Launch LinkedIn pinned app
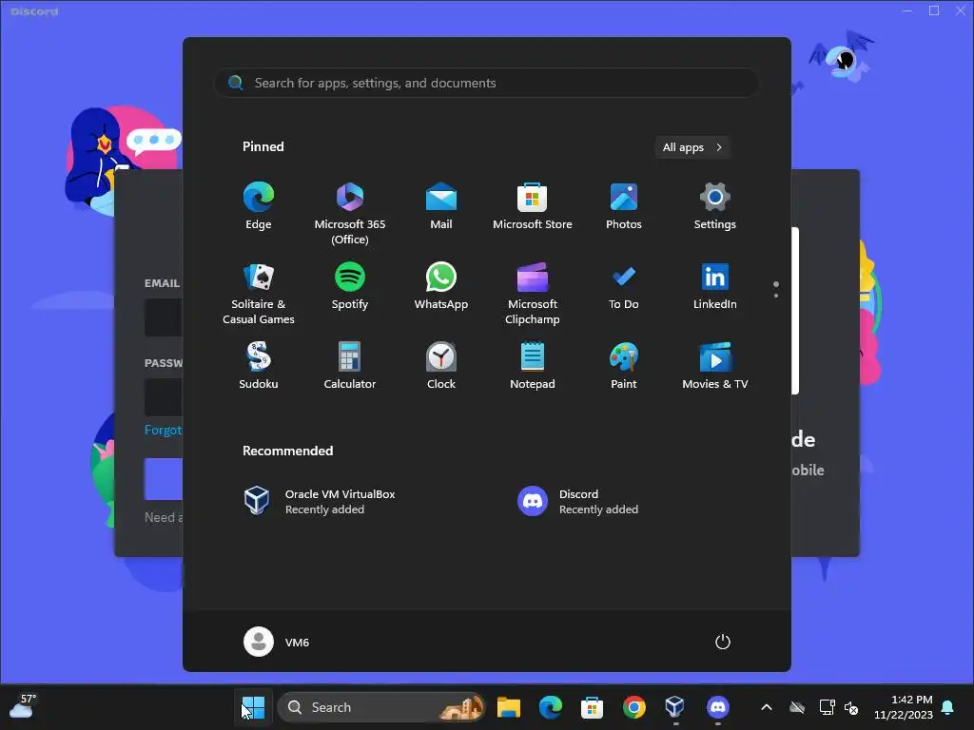Viewport: 974px width, 730px height. click(715, 286)
